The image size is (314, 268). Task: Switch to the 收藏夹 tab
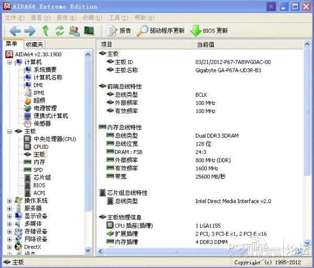tap(34, 44)
